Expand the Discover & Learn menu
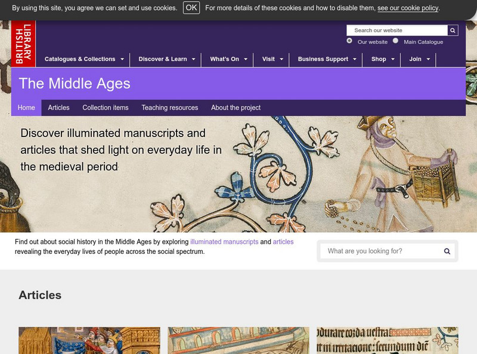 click(165, 60)
